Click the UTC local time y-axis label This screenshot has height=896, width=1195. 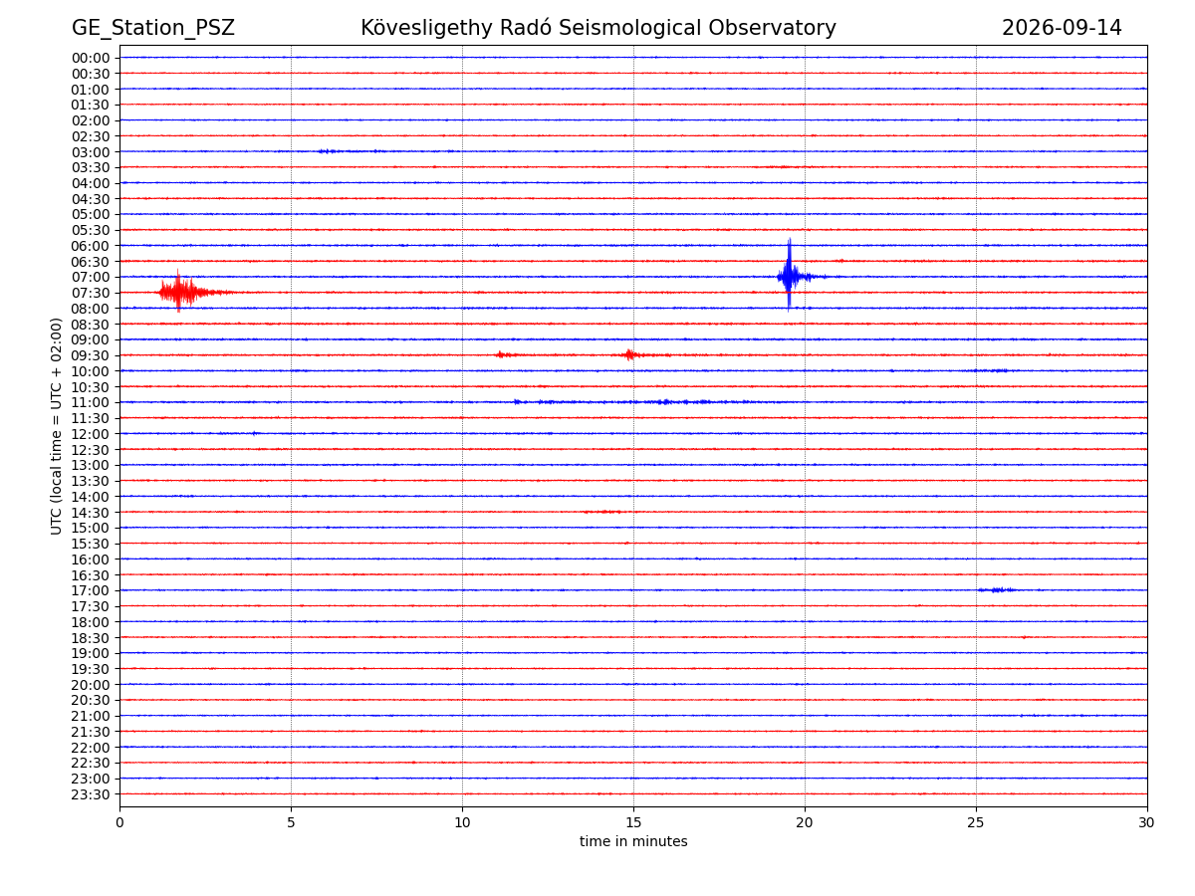[57, 426]
